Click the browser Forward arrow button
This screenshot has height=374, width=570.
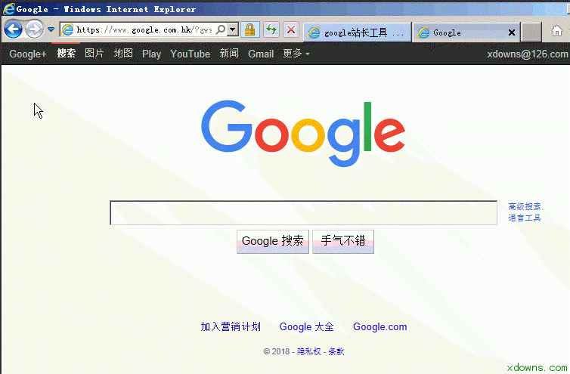(x=35, y=29)
